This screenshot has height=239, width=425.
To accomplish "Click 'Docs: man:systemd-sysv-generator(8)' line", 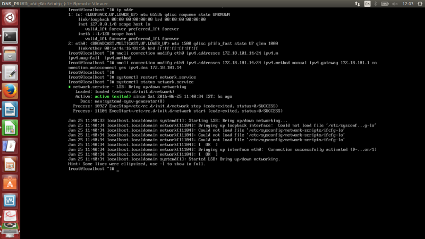I will point(123,101).
